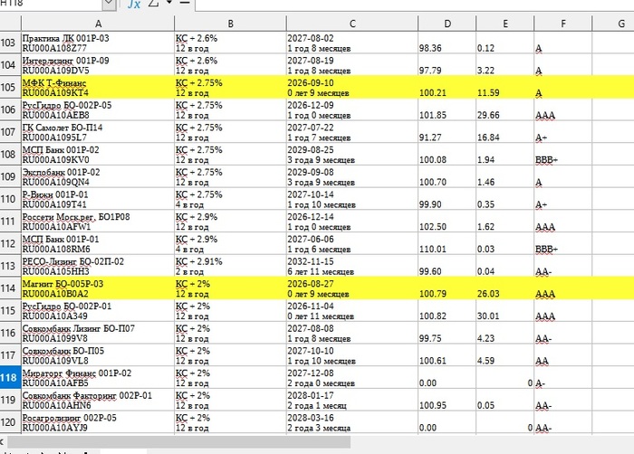Image resolution: width=634 pixels, height=454 pixels.
Task: Select the AAA rating cell for РусГидро row 106
Action: click(562, 115)
